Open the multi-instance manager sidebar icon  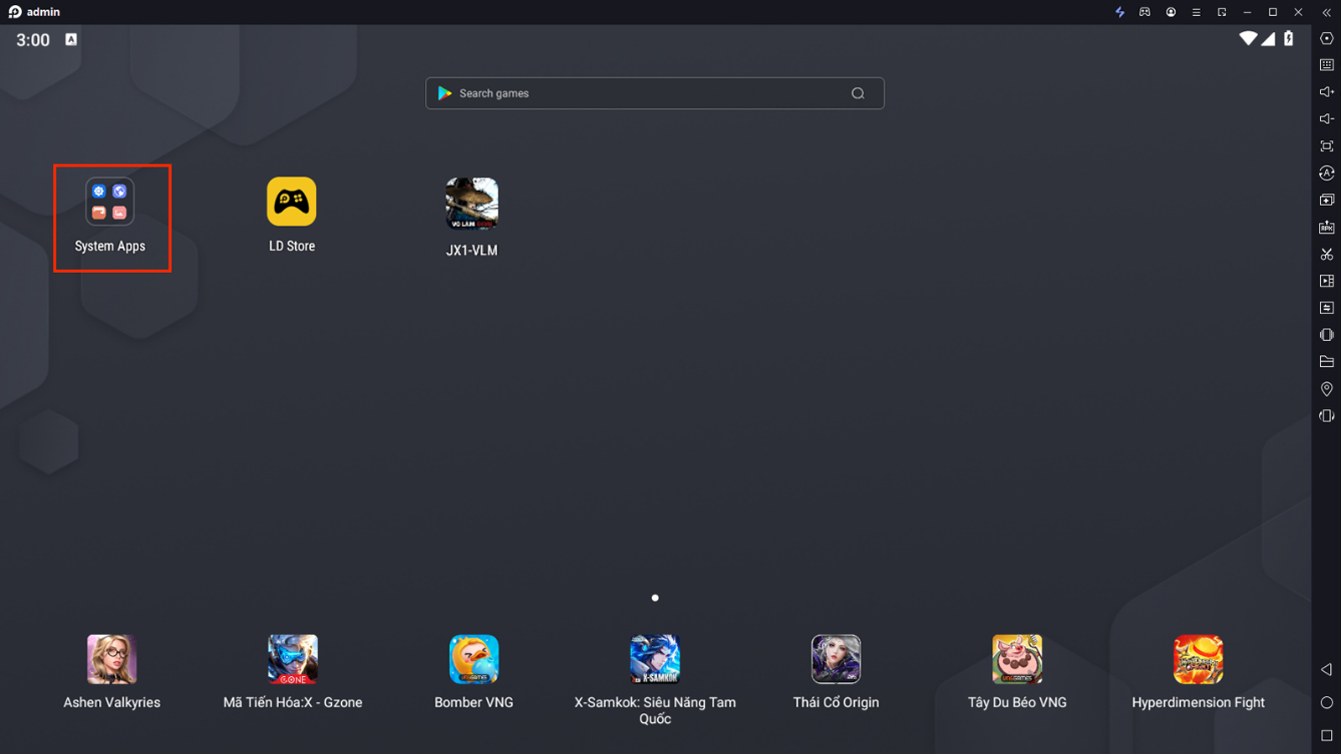click(1327, 200)
